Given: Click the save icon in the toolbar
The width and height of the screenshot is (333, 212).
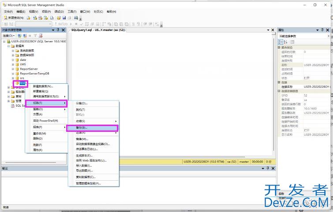Looking at the screenshot, I should click(x=64, y=18).
